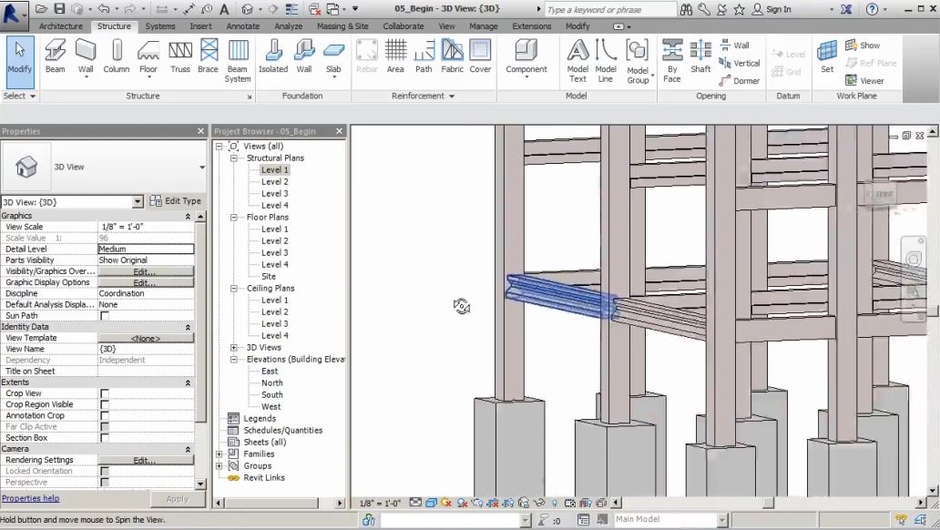Select the Model Text tool
The width and height of the screenshot is (940, 530).
577,60
